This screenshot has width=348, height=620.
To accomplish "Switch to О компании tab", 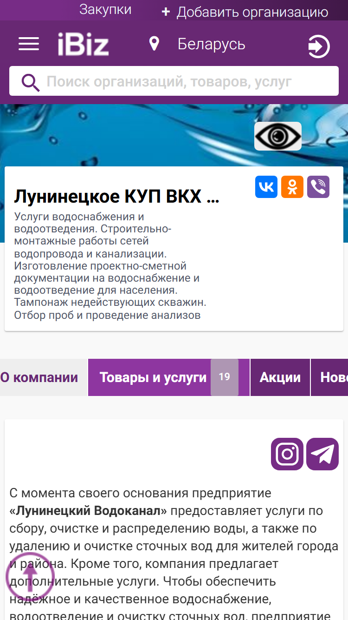I will click(x=44, y=377).
